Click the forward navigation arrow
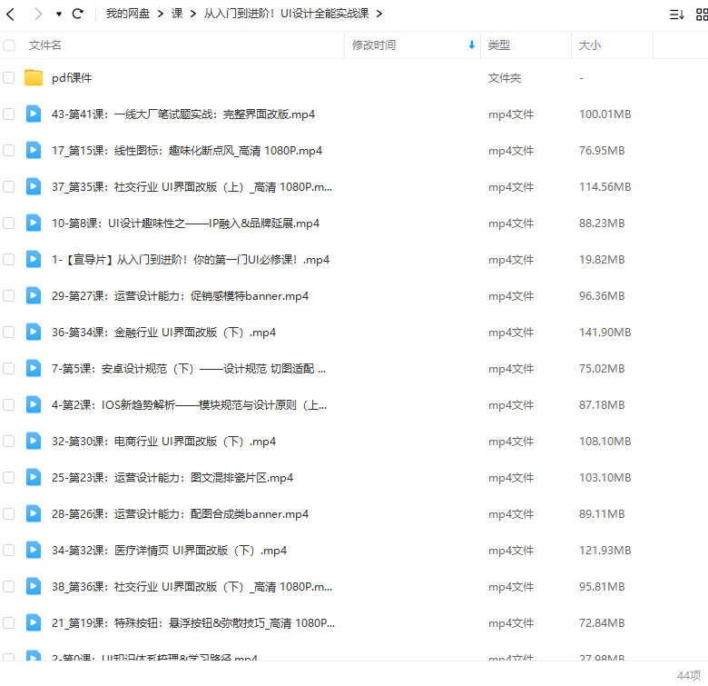Viewport: 708px width, 686px height. pos(37,14)
